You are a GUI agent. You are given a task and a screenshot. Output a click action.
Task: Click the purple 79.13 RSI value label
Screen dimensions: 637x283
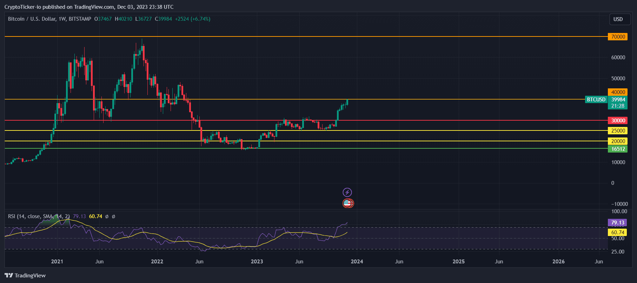tap(617, 223)
